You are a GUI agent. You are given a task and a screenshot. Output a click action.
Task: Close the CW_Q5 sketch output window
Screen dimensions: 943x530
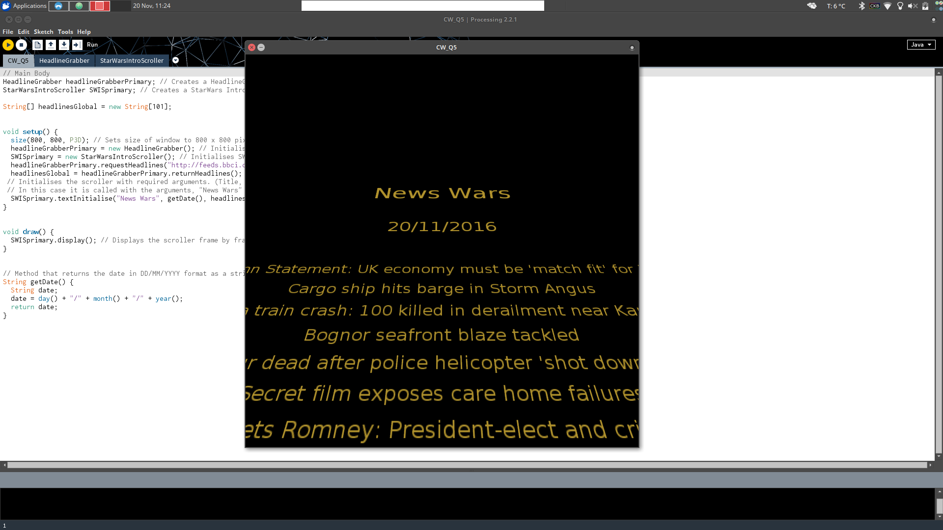(x=251, y=48)
